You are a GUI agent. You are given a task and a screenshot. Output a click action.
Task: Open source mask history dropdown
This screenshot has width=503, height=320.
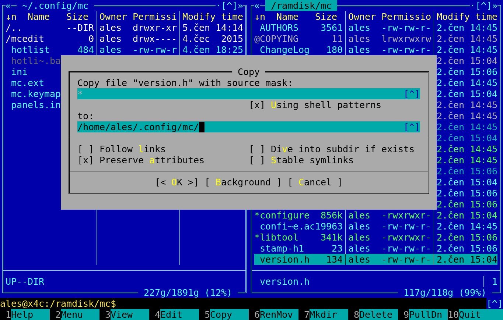(412, 94)
